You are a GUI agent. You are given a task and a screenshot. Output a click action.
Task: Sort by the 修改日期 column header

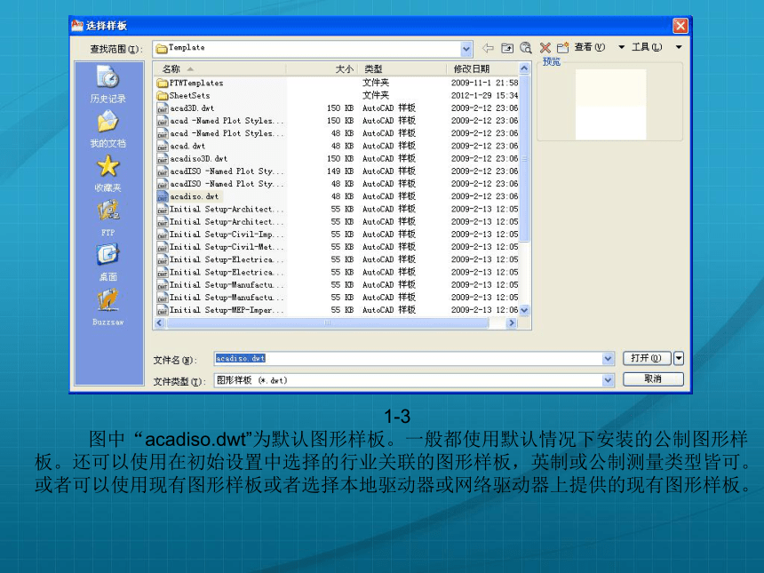pyautogui.click(x=471, y=69)
